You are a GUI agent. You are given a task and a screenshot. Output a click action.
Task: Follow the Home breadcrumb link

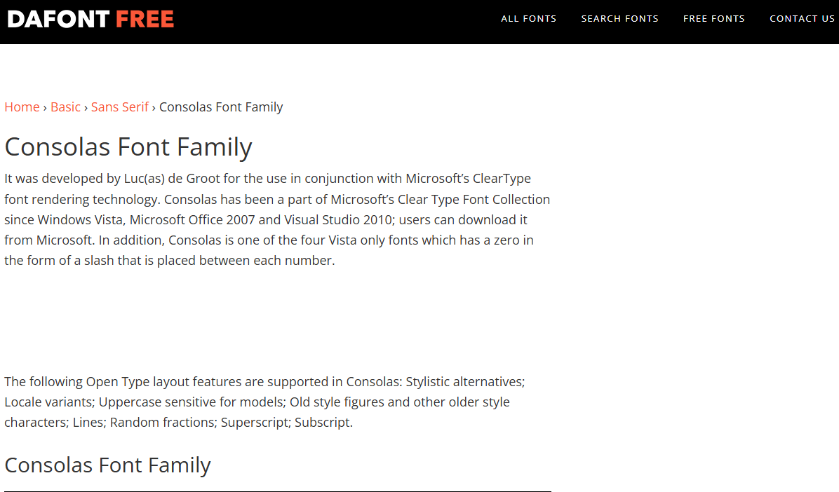click(x=22, y=107)
